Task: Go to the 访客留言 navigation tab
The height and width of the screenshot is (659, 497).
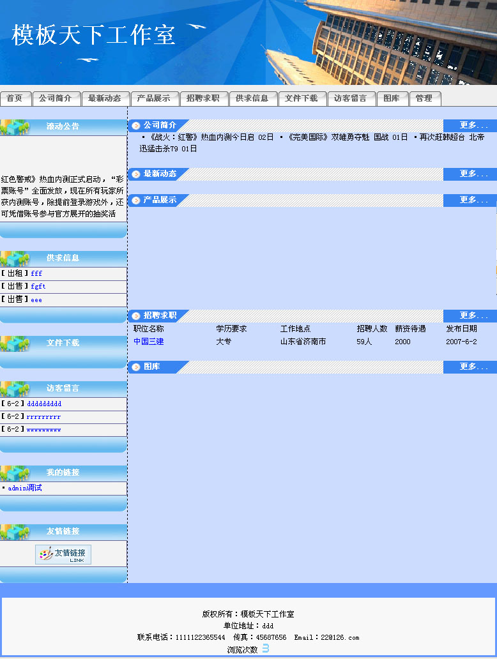Action: (x=351, y=98)
